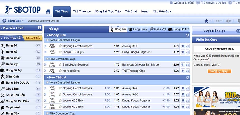
Task: Open Thể Thao main tab
Action: (62, 12)
